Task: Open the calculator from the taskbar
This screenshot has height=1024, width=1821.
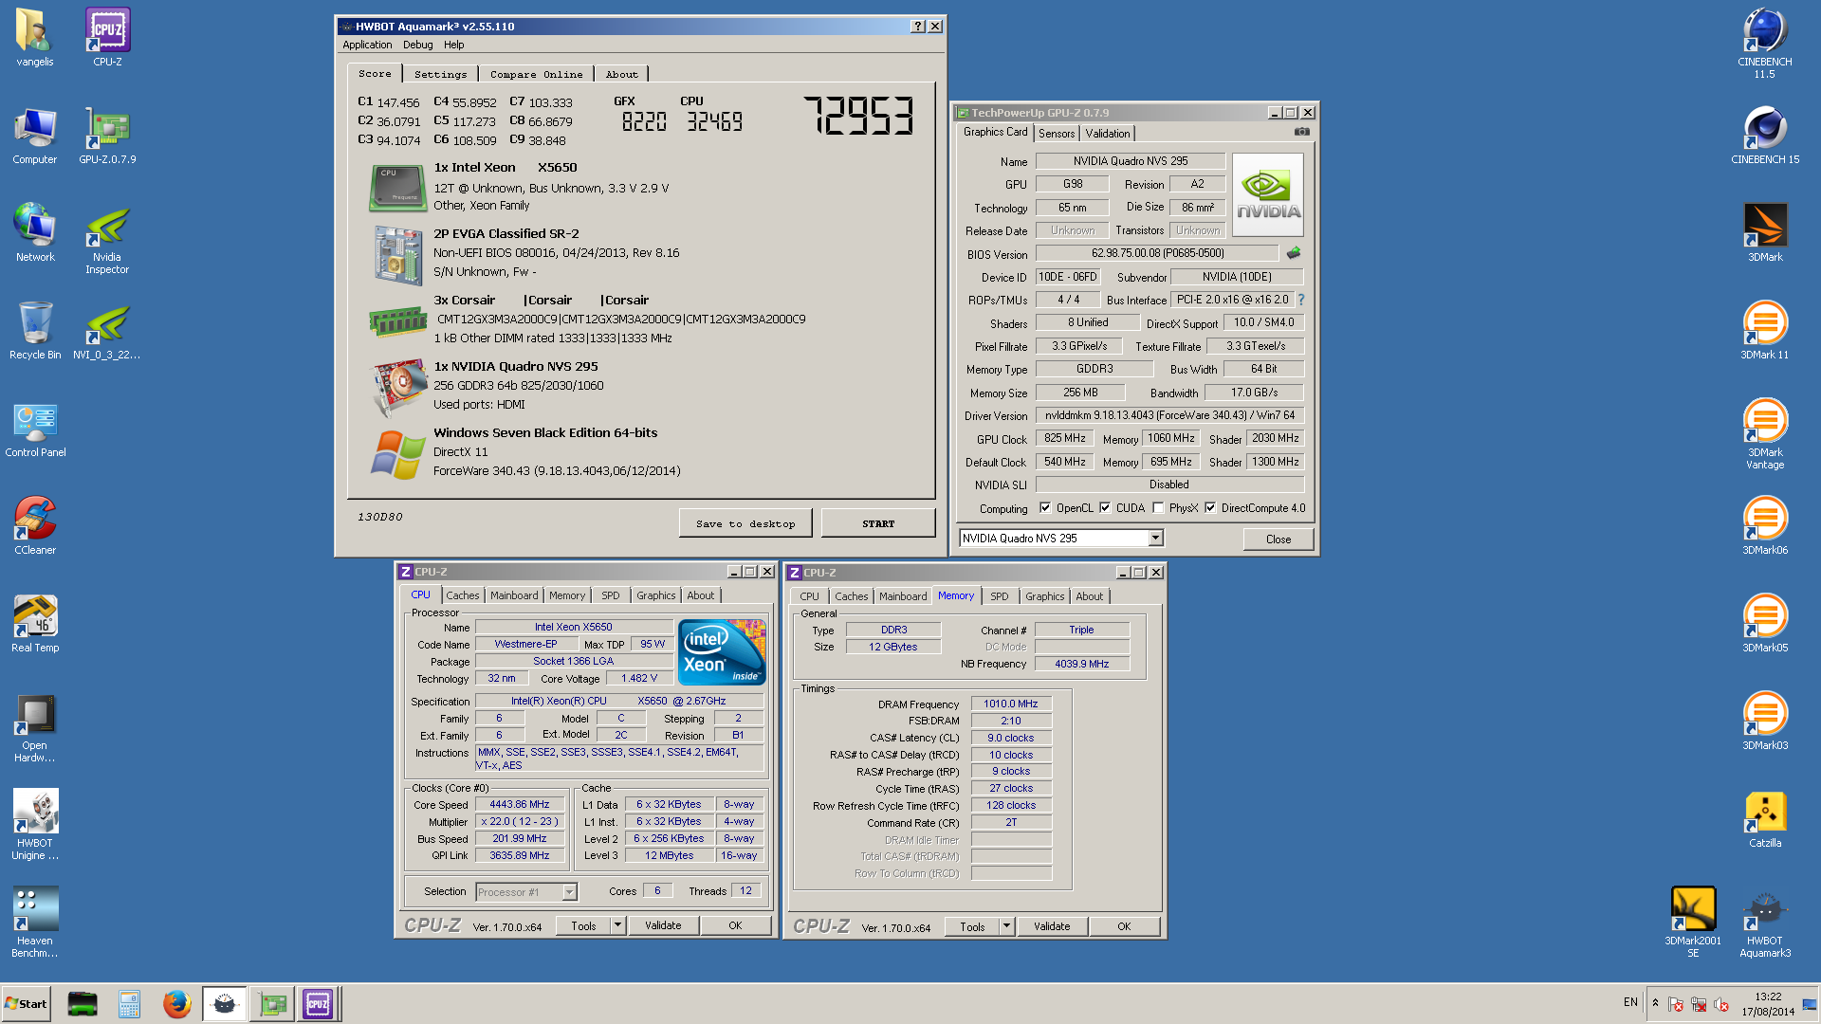Action: click(130, 1003)
